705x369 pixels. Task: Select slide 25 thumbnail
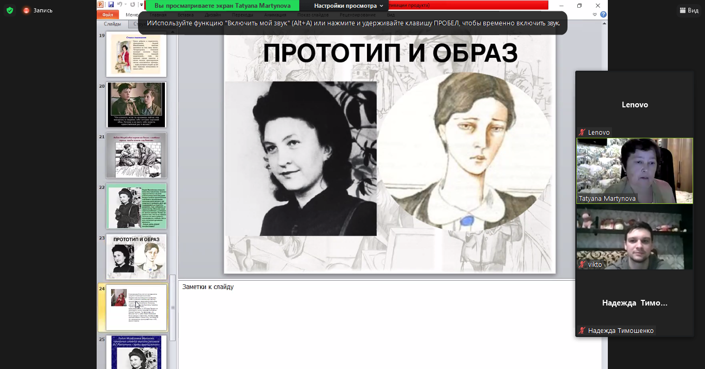click(x=136, y=352)
